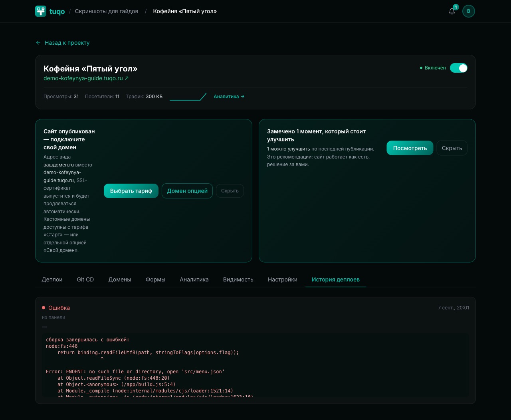Click the Сайт опубликован card heading
This screenshot has height=420, width=511.
coord(69,139)
